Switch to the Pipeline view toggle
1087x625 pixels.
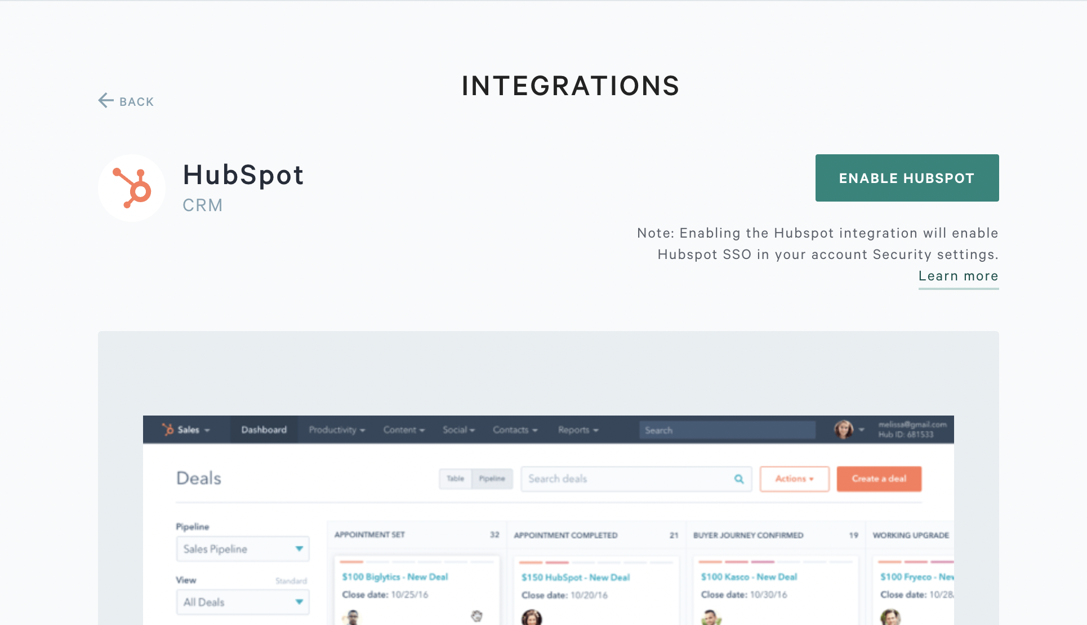pos(492,479)
